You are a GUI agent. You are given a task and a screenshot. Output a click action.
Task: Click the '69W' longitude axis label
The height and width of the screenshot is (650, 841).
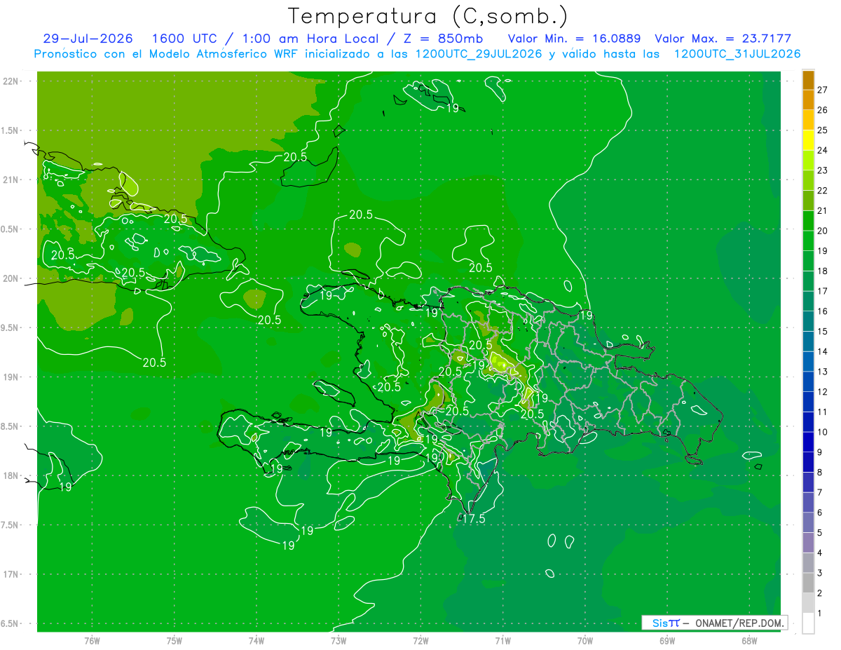[x=667, y=640]
